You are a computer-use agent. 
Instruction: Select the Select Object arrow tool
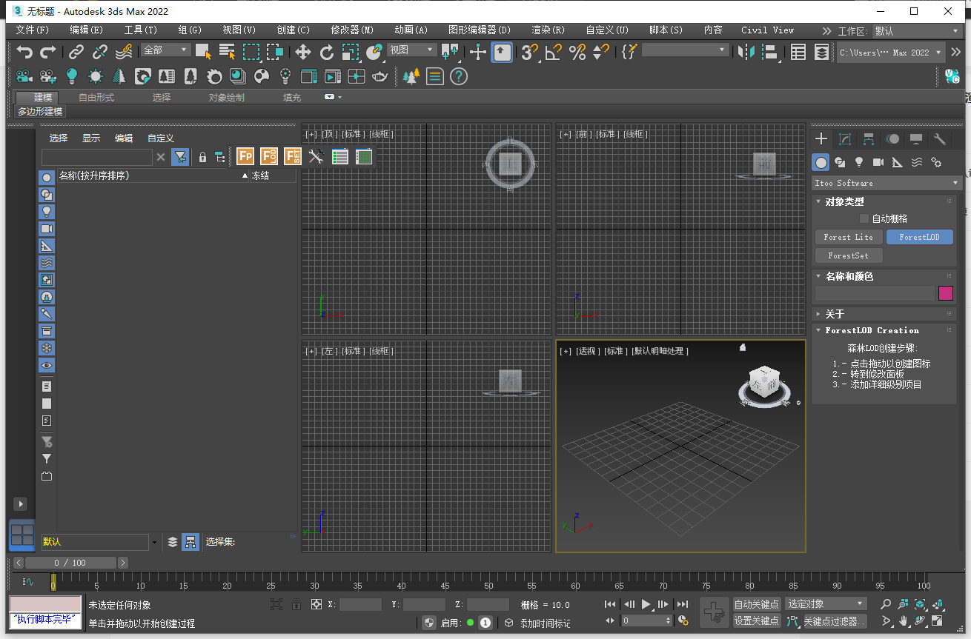coord(202,52)
